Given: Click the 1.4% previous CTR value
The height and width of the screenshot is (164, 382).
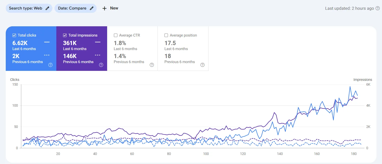Looking at the screenshot, I should click(x=120, y=56).
